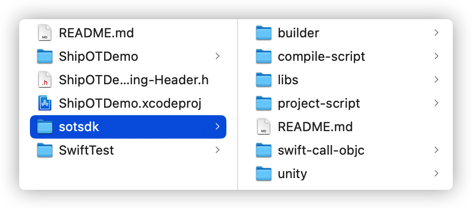Select the bridging header .h file icon
This screenshot has width=472, height=209.
[45, 79]
